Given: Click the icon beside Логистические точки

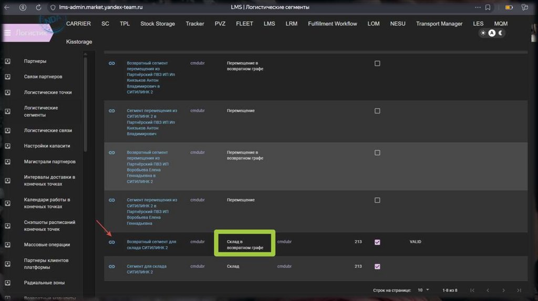Looking at the screenshot, I should tap(7, 92).
